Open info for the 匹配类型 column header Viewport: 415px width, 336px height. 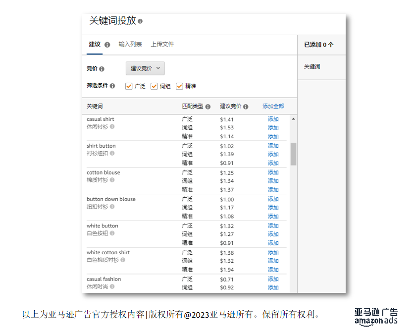(x=208, y=106)
